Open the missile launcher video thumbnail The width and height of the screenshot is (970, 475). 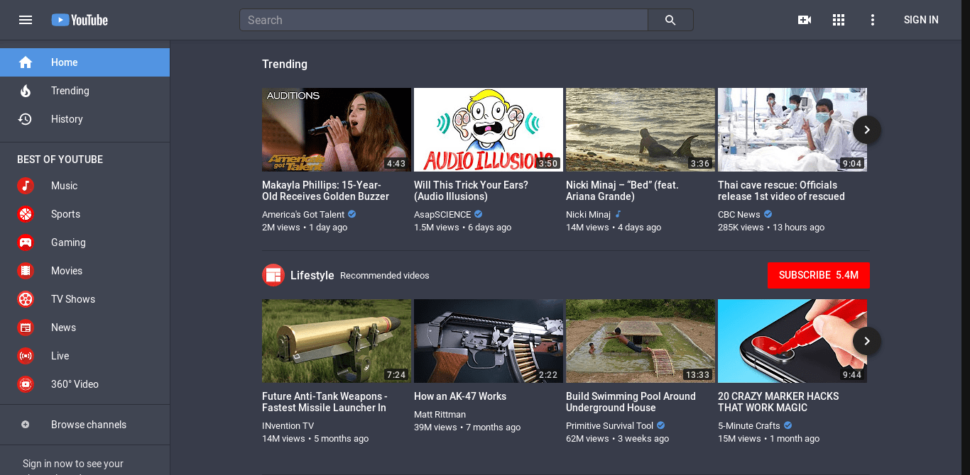337,341
